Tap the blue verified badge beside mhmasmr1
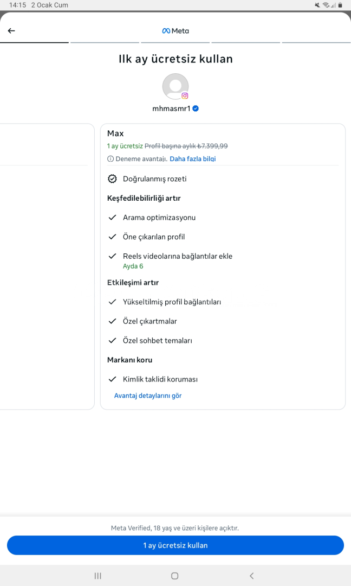Screen dimensions: 351x586 [196, 109]
